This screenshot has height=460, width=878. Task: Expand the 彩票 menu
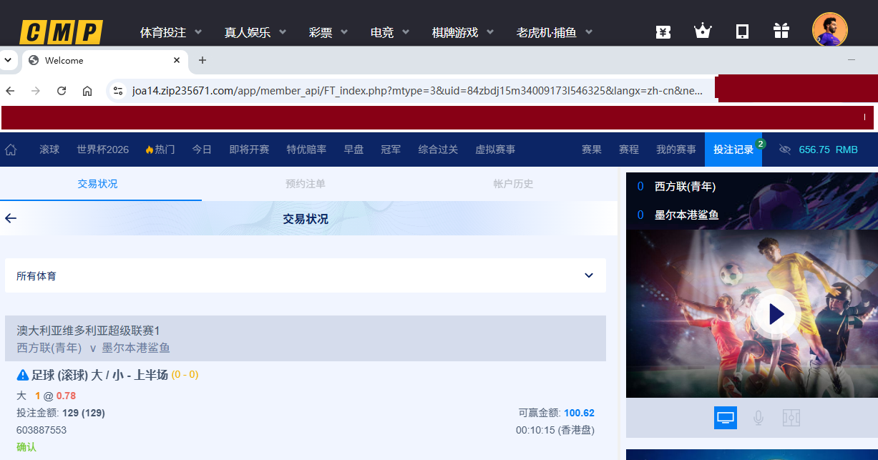coord(329,32)
